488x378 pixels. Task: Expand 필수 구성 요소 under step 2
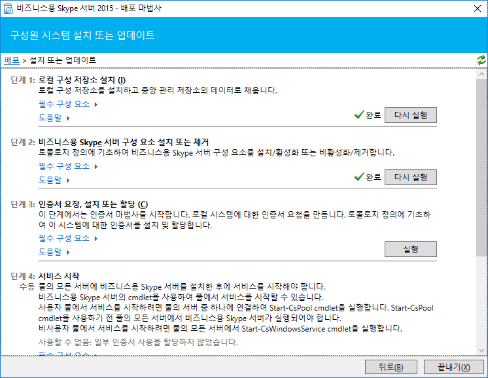[x=68, y=166]
